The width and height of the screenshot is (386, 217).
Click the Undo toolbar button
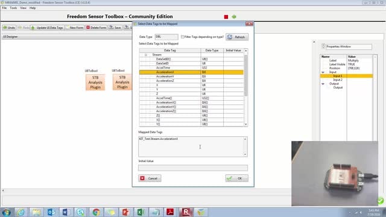[9, 28]
